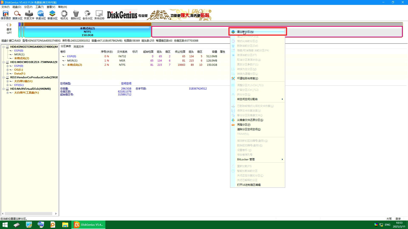
Task: Select HD3:MsftVirtualDisk(440MB) in tree
Action: click(x=30, y=89)
